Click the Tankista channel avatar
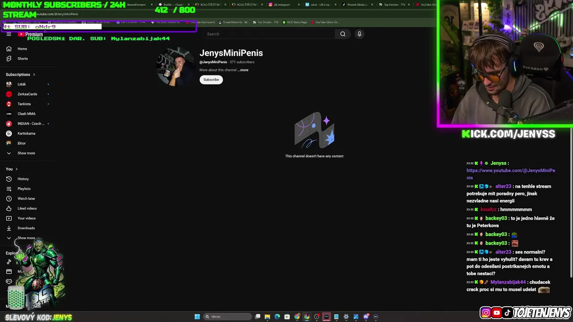Viewport: 573px width, 322px height. (9, 104)
